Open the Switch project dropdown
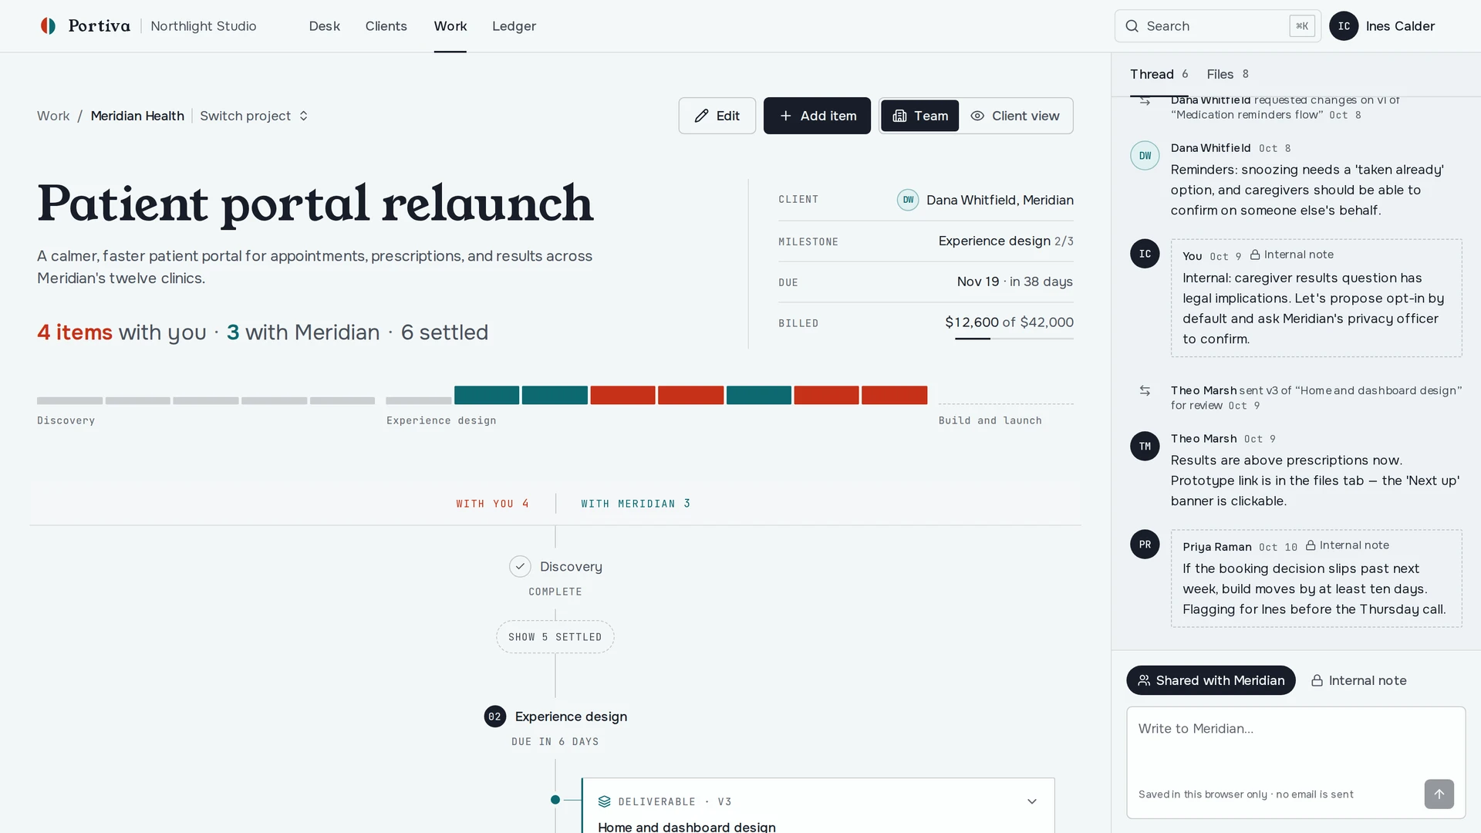This screenshot has width=1481, height=833. pos(254,116)
